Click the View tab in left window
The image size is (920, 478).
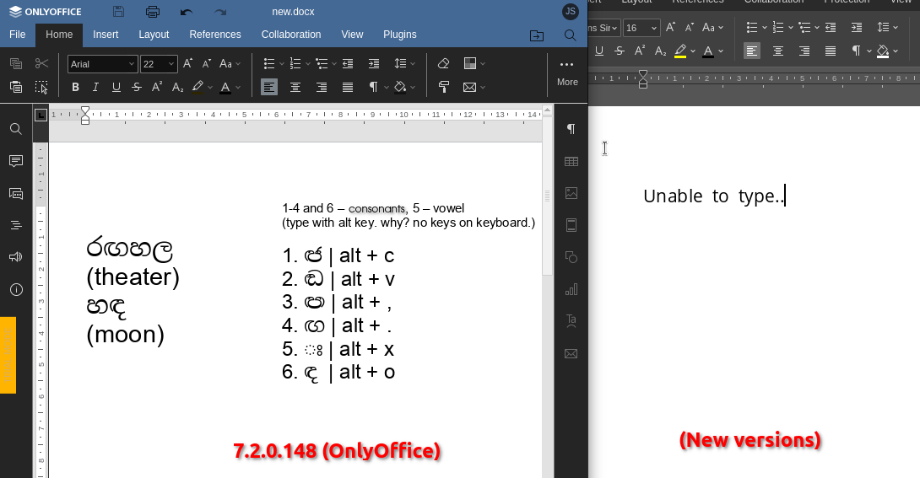coord(352,35)
